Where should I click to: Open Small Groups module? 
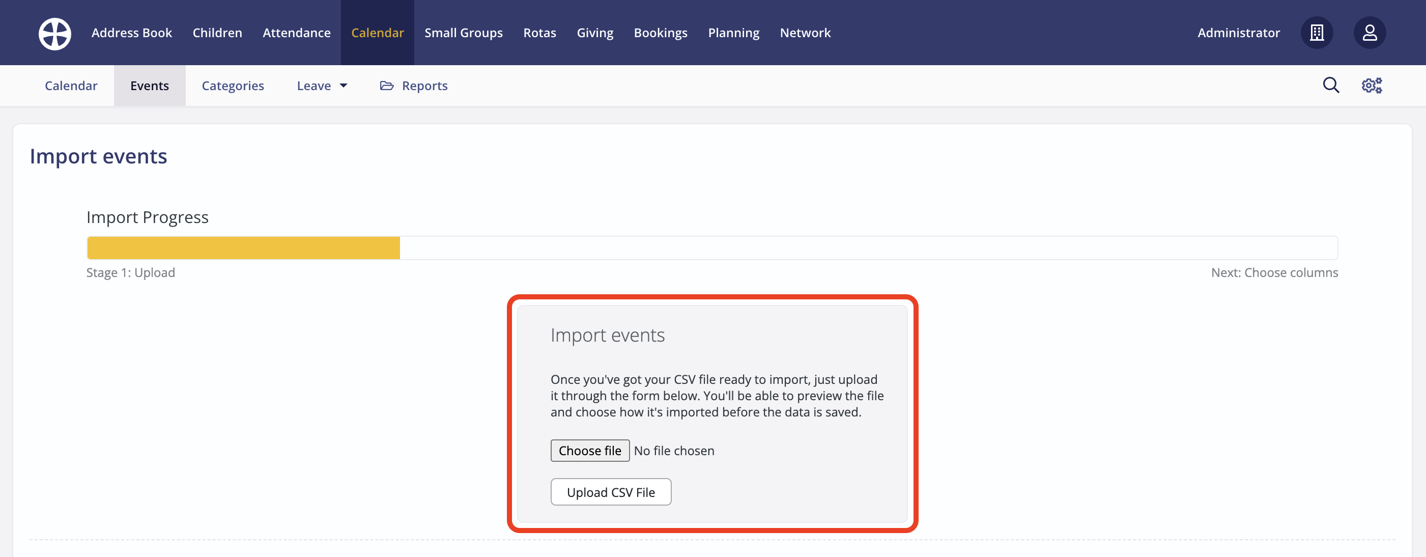pos(463,33)
